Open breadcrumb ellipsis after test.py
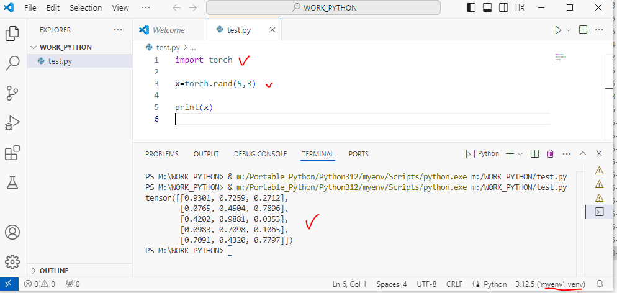The width and height of the screenshot is (617, 293). click(x=193, y=48)
